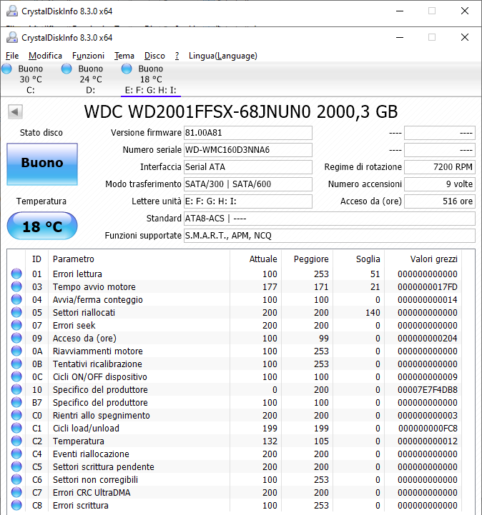
Task: Click the Interfaccia field
Action: 248,167
